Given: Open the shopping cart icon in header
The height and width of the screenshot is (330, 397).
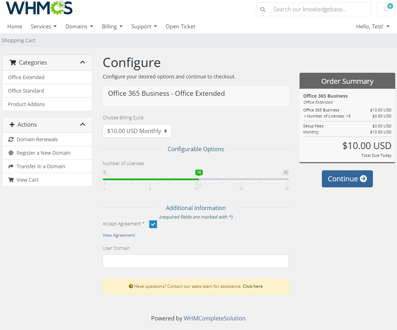Looking at the screenshot, I should [x=386, y=9].
